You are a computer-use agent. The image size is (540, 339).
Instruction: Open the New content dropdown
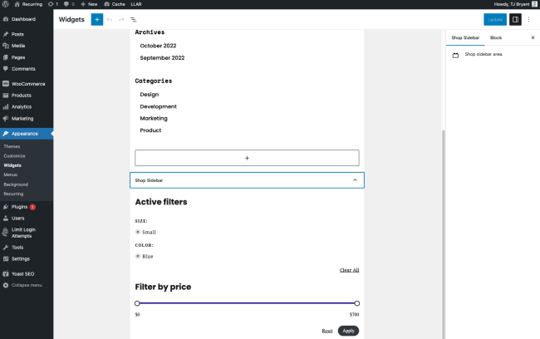pyautogui.click(x=88, y=4)
